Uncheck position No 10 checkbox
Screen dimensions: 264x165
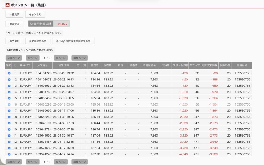click(9, 129)
